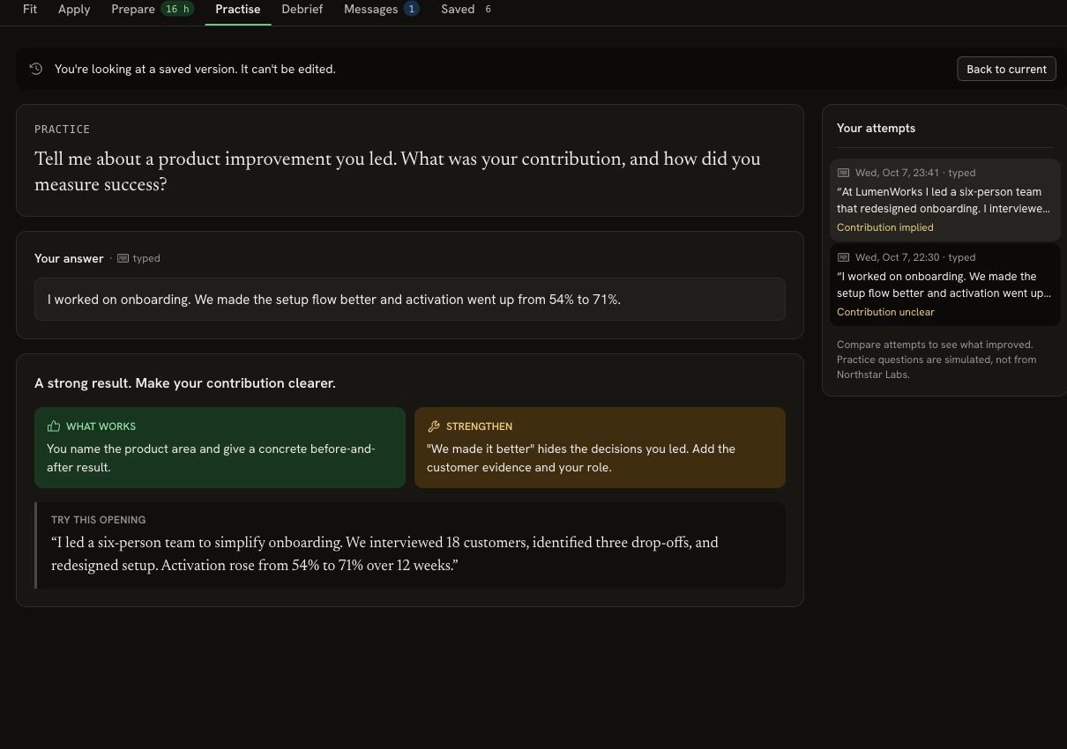
Task: Switch to the Apply tab
Action: [x=74, y=9]
